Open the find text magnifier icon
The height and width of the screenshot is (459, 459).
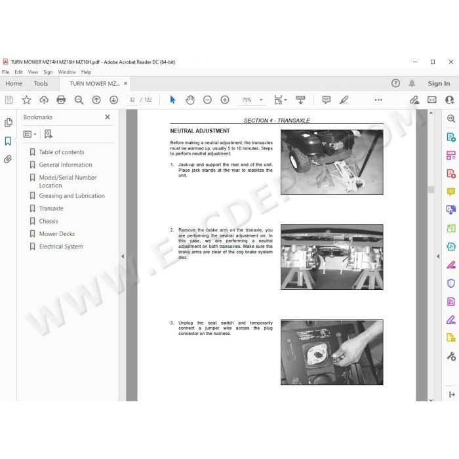tap(79, 100)
